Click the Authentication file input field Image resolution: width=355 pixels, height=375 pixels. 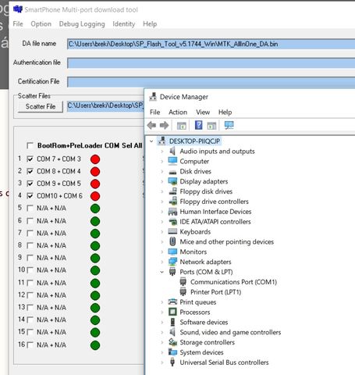(211, 62)
